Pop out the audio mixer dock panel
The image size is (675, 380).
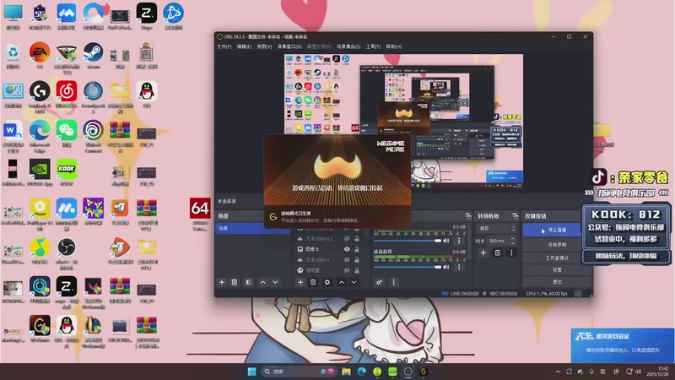(468, 216)
